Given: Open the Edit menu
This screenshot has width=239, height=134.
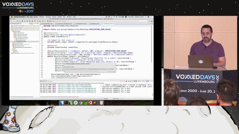Looking at the screenshot, I should pyautogui.click(x=31, y=17).
